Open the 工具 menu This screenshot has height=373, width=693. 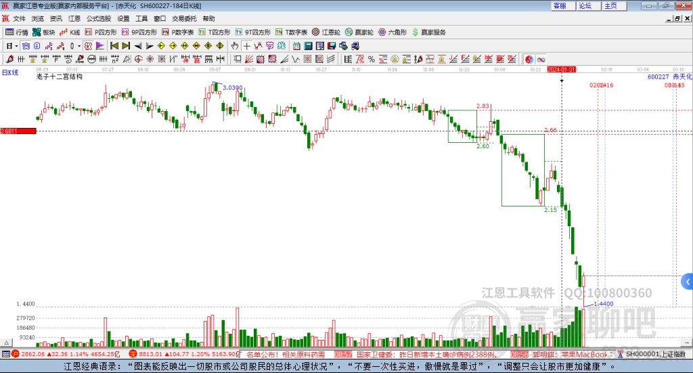point(141,18)
